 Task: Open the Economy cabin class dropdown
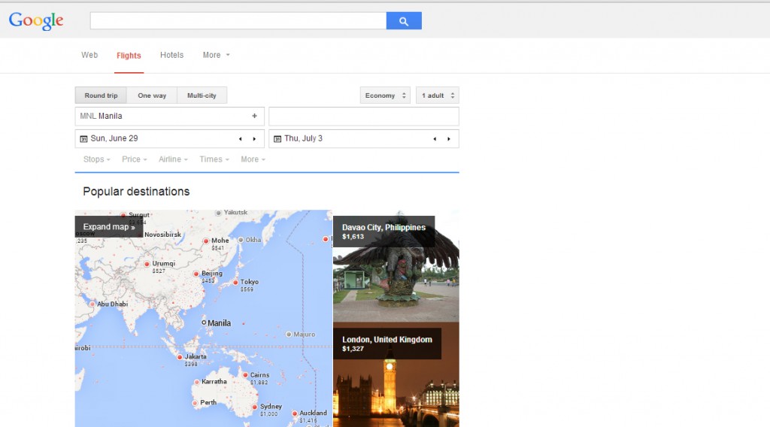[x=385, y=95]
